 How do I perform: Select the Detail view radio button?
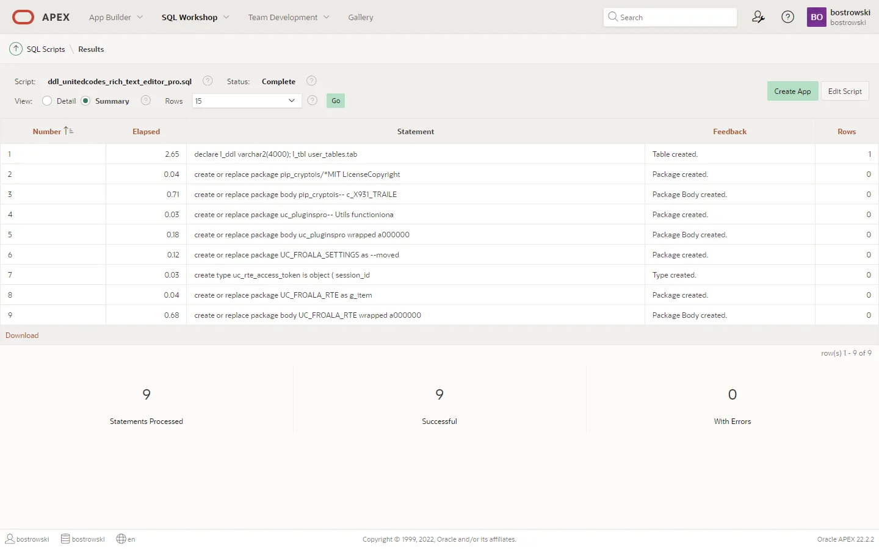(47, 101)
